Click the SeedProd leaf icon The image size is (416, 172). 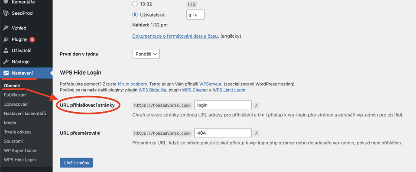6,13
